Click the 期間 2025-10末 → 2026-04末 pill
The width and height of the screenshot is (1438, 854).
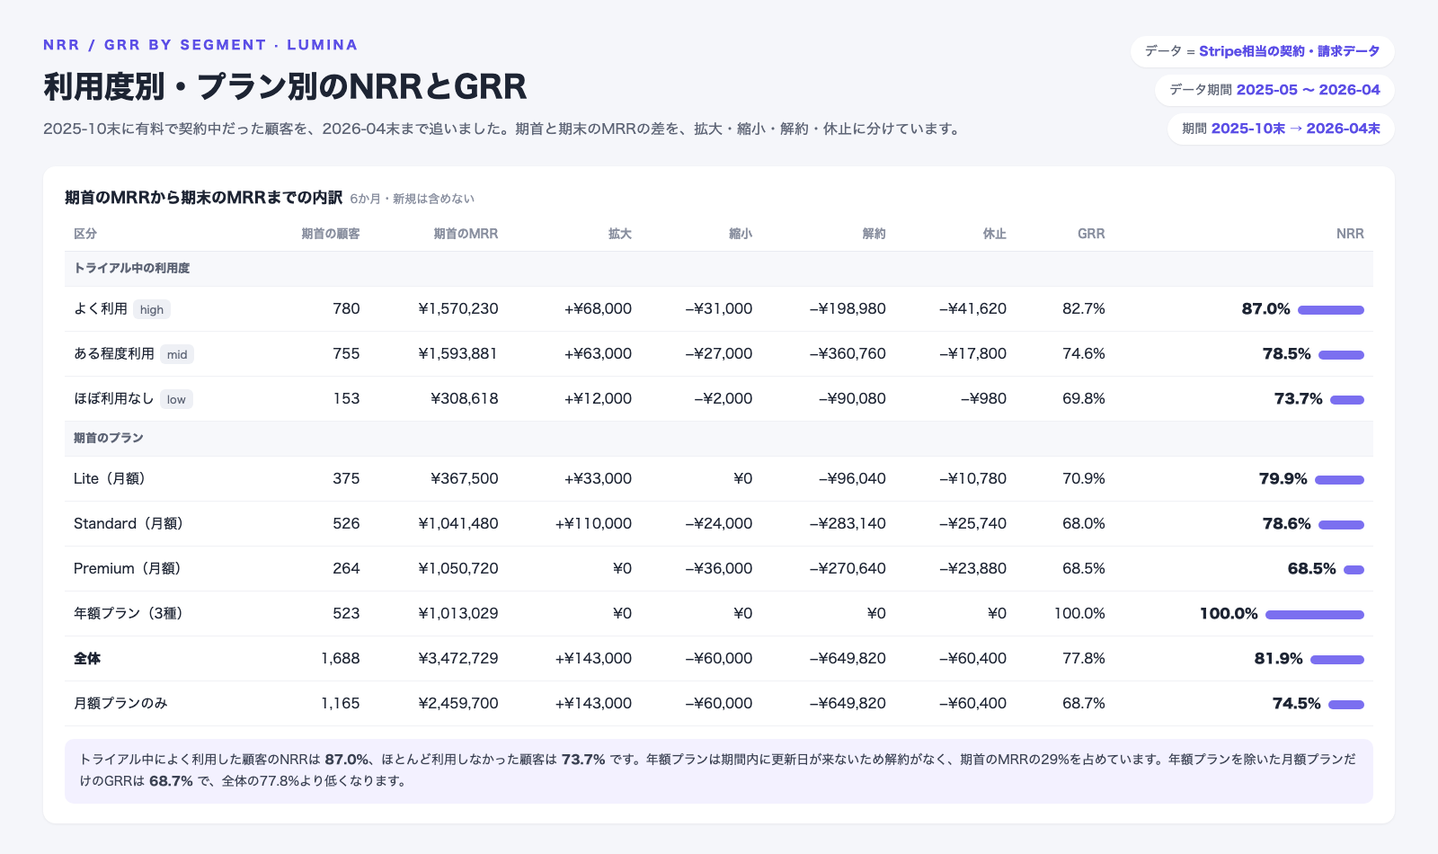coord(1281,129)
